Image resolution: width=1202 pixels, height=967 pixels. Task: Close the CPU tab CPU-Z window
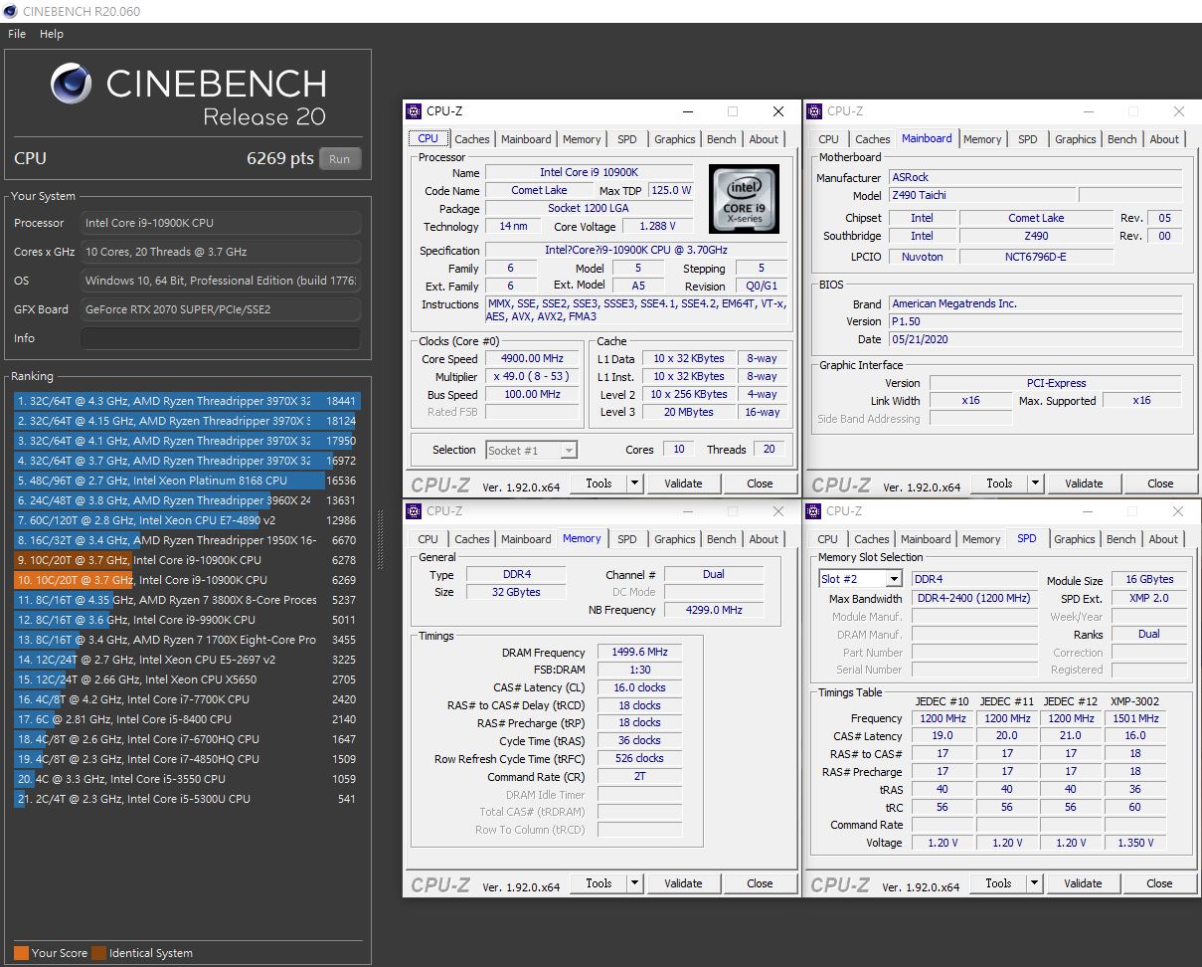tap(778, 111)
